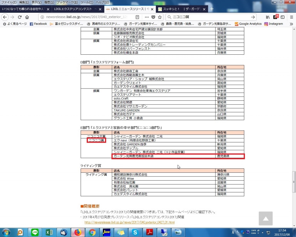This screenshot has width=296, height=237.
Task: Open the Facebook bookmark
Action: click(38, 24)
